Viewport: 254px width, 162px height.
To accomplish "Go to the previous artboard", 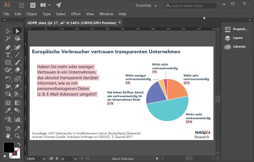I will pyautogui.click(x=57, y=159).
